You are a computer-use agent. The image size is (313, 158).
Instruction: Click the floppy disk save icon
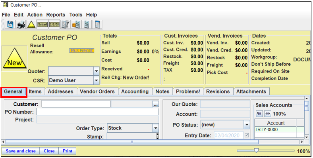pyautogui.click(x=10, y=25)
